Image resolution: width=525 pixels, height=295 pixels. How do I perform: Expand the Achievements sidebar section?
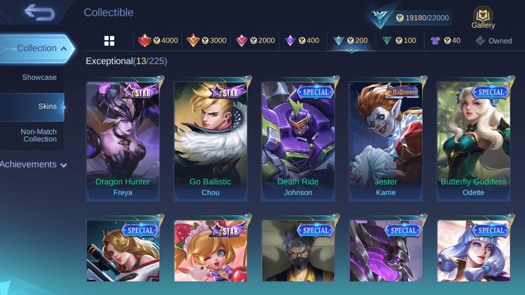click(33, 165)
